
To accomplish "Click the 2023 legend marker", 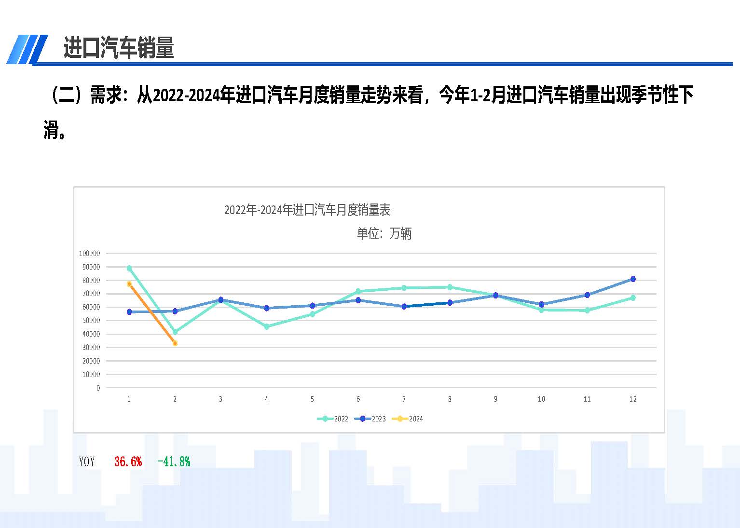I will coord(363,419).
